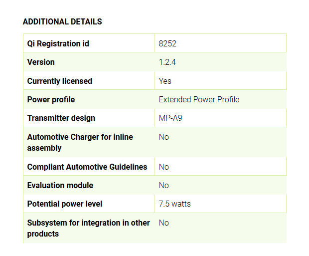Click the Potential power level label
Viewport: 309px width, 256px height.
click(65, 204)
